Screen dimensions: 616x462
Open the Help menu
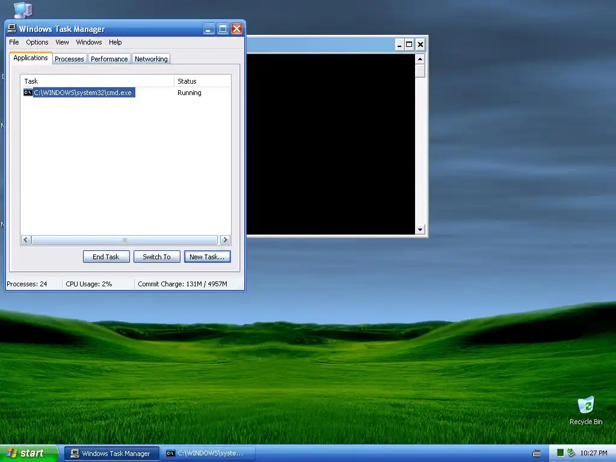pyautogui.click(x=115, y=42)
